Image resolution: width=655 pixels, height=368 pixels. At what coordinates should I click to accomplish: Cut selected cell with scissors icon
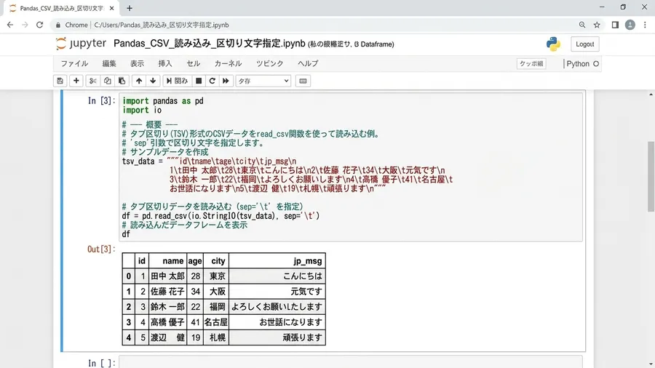[92, 81]
